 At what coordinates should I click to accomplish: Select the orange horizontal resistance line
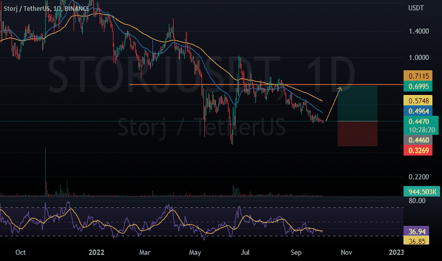click(267, 84)
